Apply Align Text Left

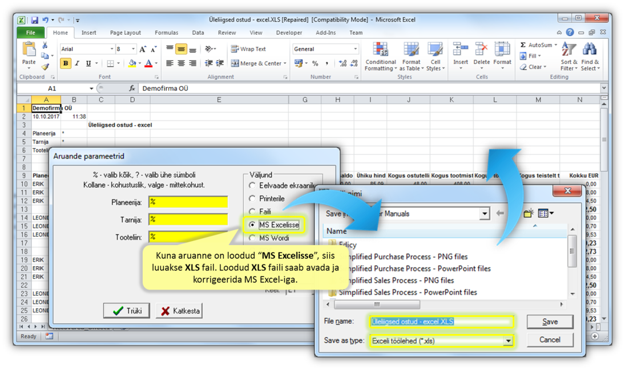170,63
